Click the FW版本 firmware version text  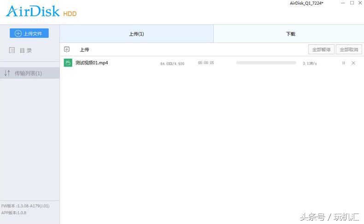tap(25, 206)
